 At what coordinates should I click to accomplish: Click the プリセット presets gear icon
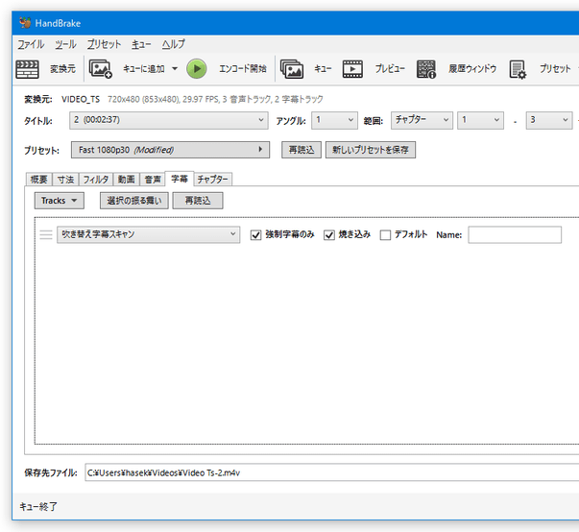coord(518,69)
